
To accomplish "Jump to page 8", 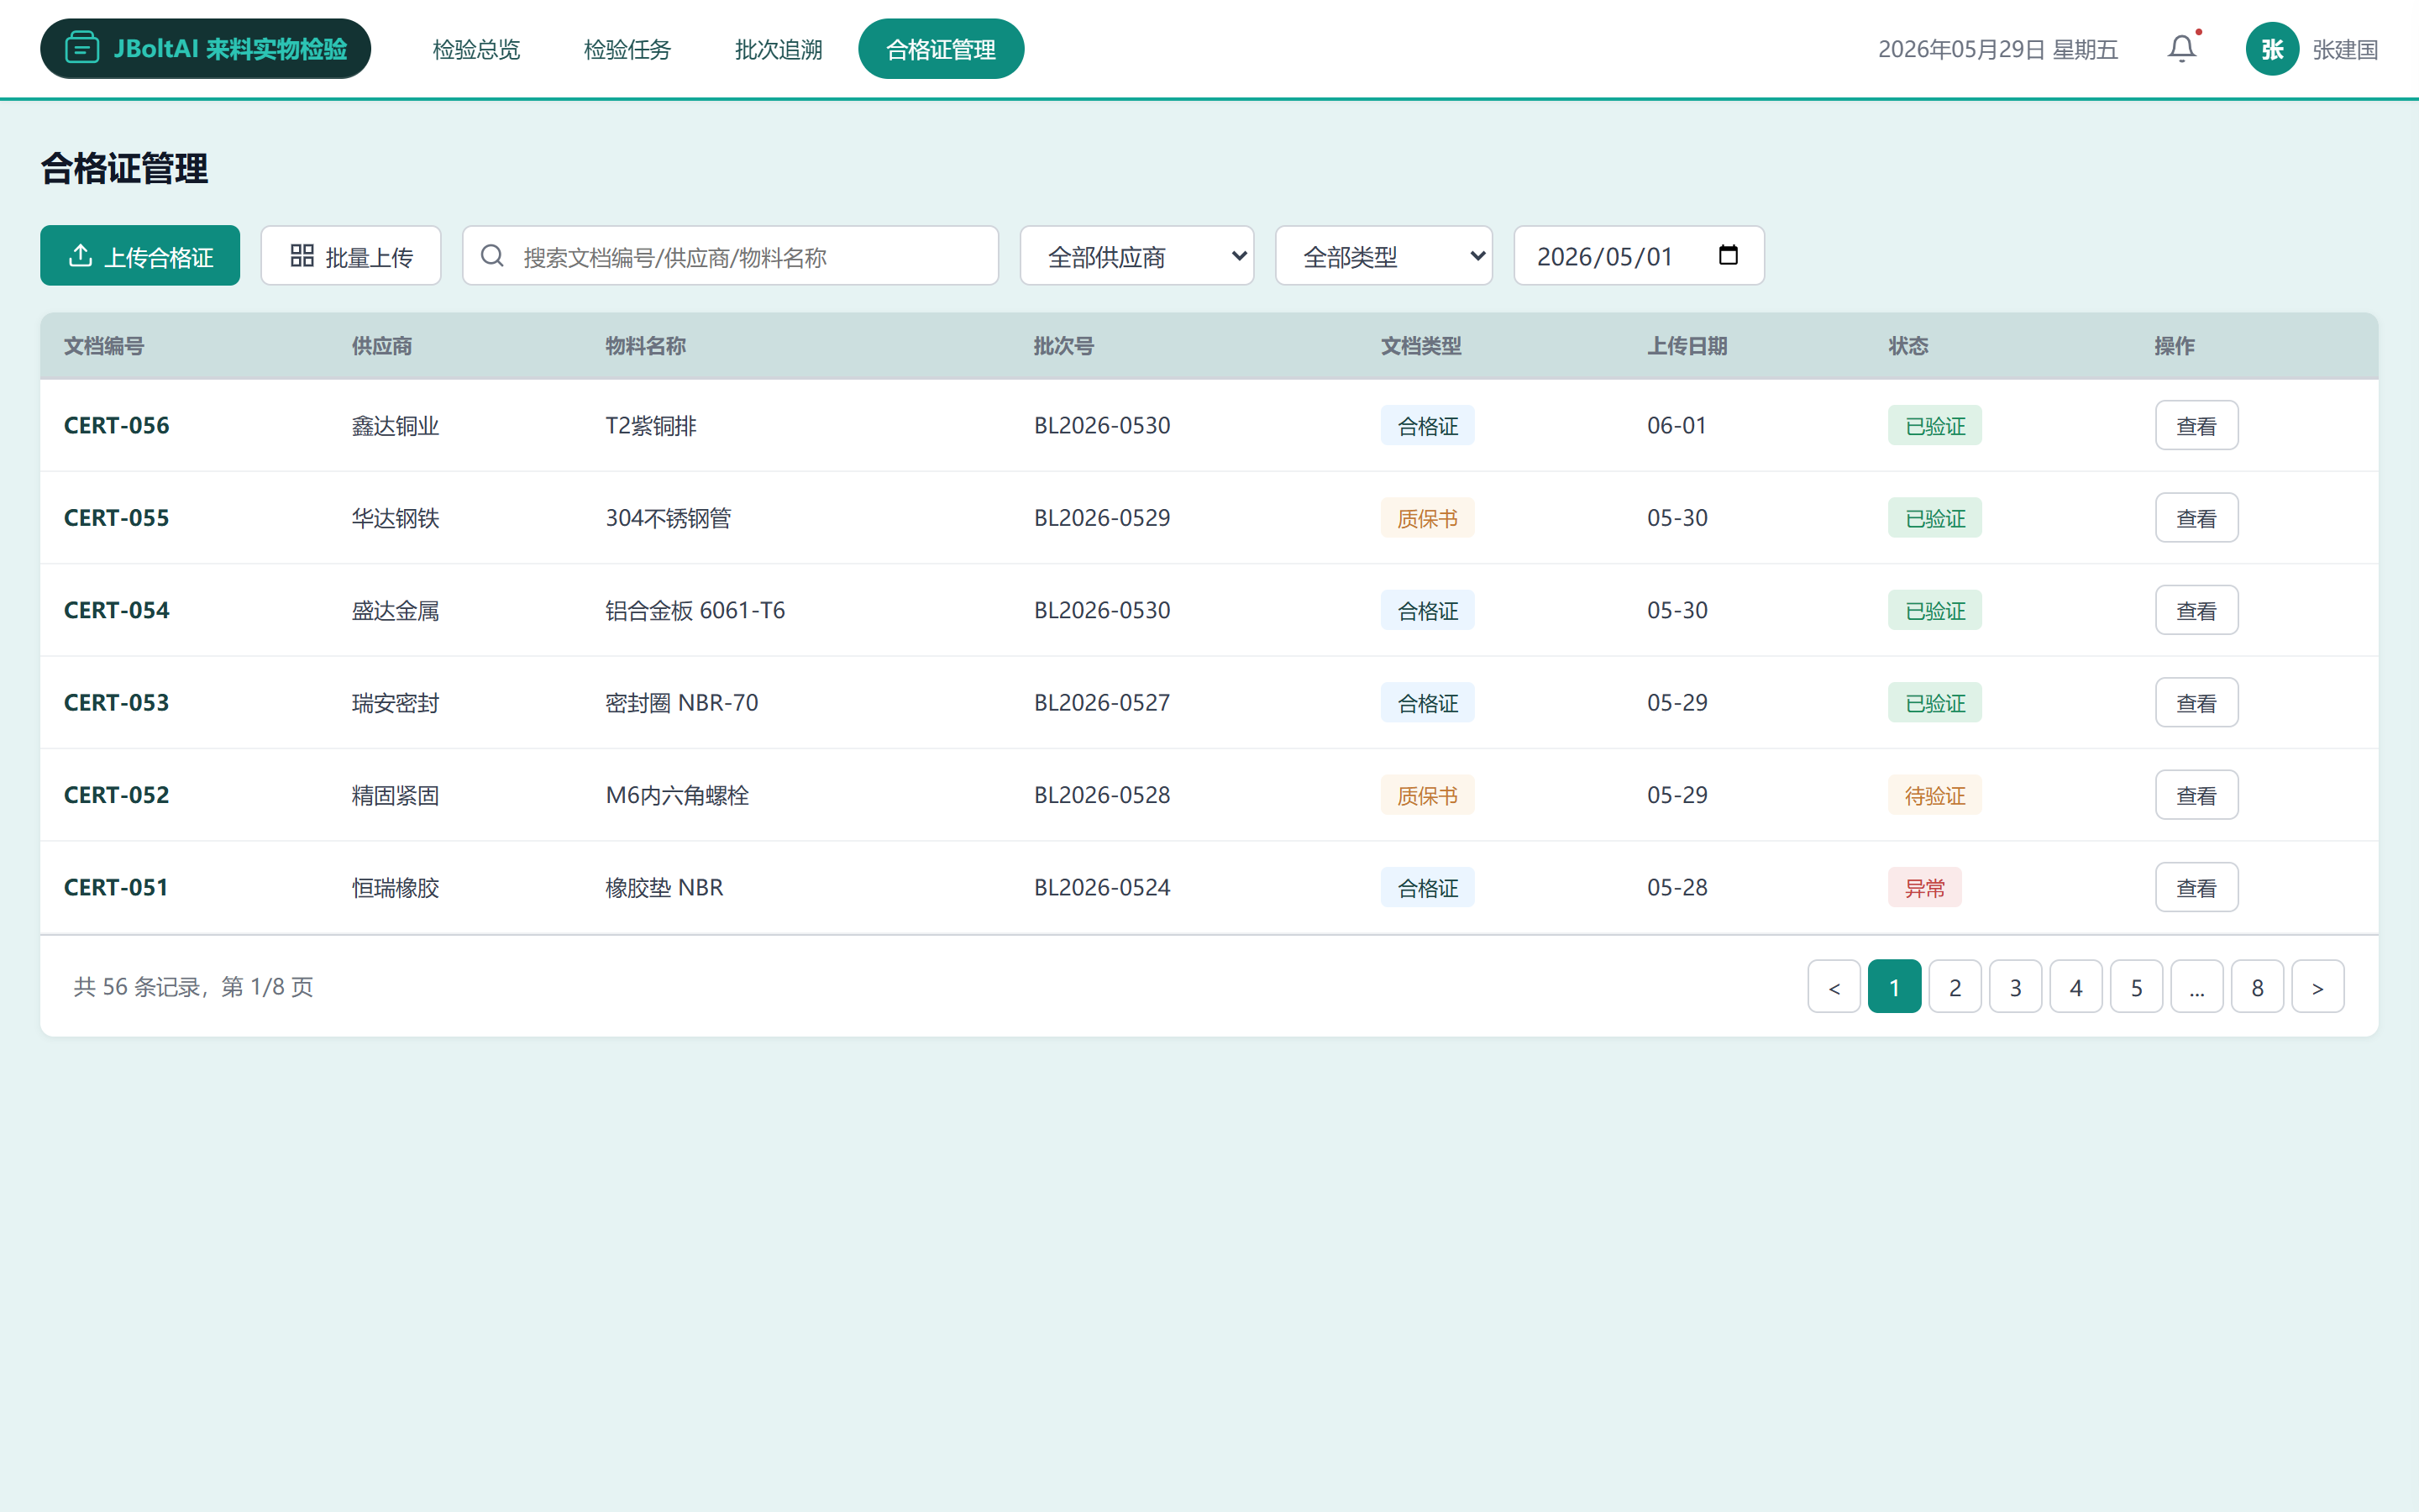I will point(2257,987).
